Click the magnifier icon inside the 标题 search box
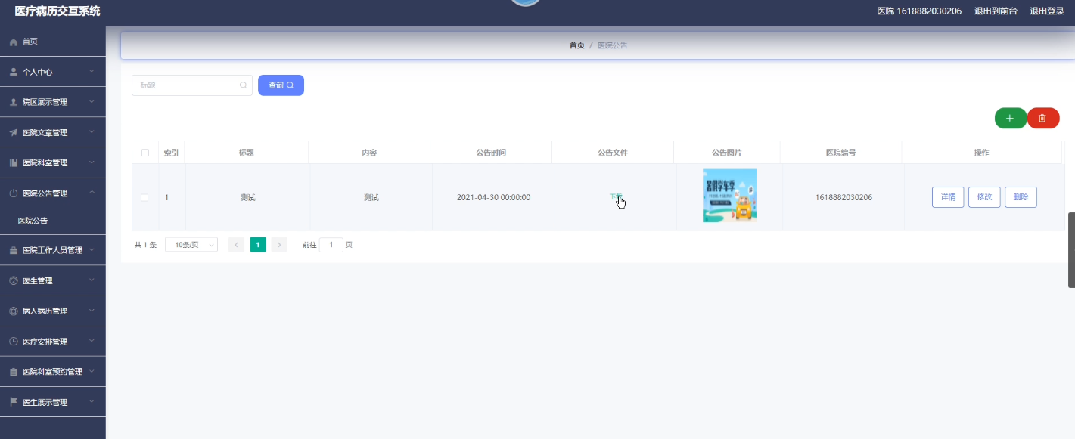 pos(243,85)
